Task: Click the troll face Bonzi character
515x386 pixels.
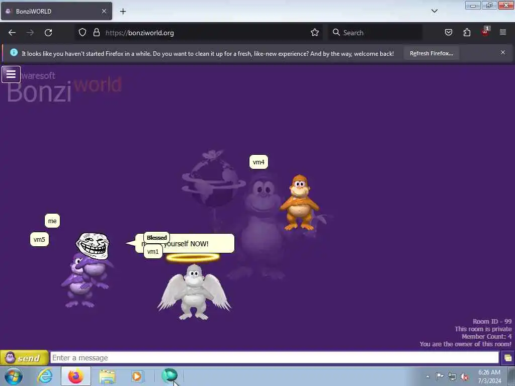Action: pos(93,246)
